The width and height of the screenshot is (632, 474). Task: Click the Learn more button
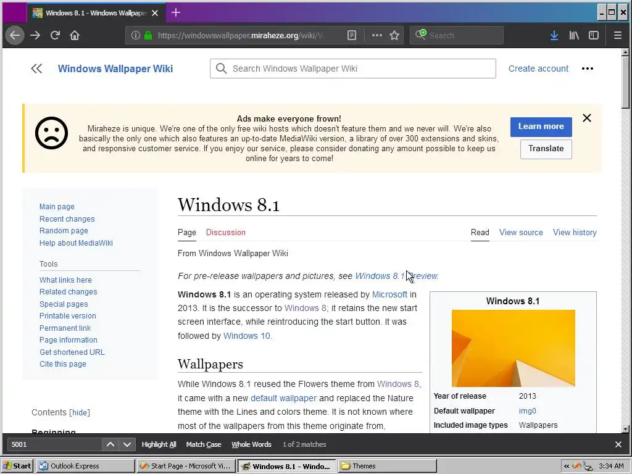[541, 127]
